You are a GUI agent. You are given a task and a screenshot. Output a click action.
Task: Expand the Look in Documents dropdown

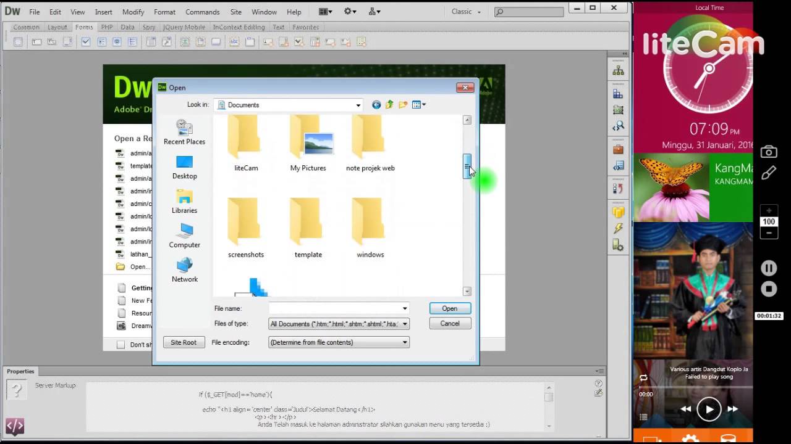(358, 105)
